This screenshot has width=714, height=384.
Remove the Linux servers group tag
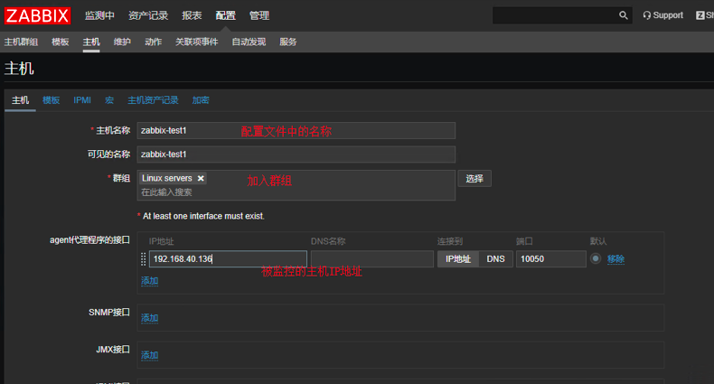point(201,178)
